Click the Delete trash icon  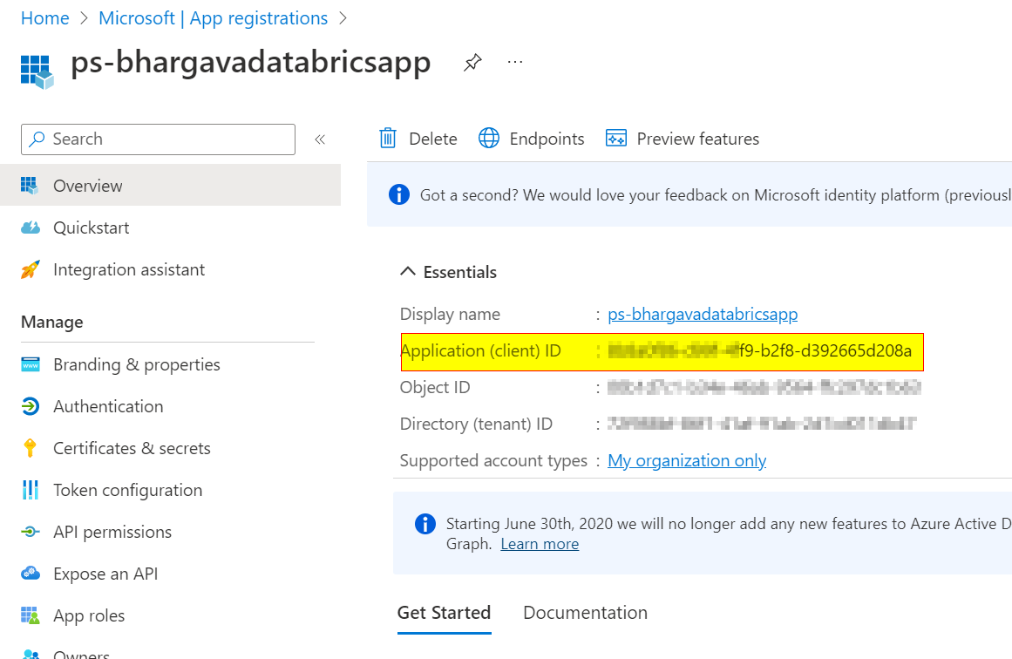tap(388, 138)
